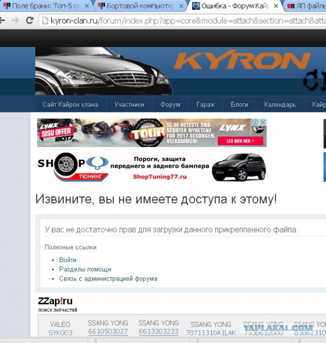Open part number 78711310A1LAK link
The height and width of the screenshot is (343, 326).
(211, 333)
